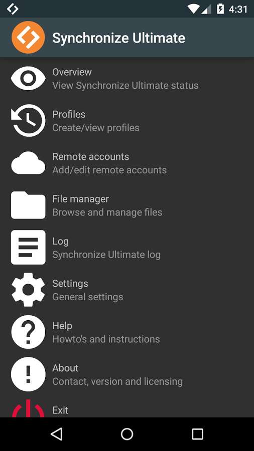The width and height of the screenshot is (254, 451).
Task: Tap the eye icon for Overview
Action: coord(28,78)
